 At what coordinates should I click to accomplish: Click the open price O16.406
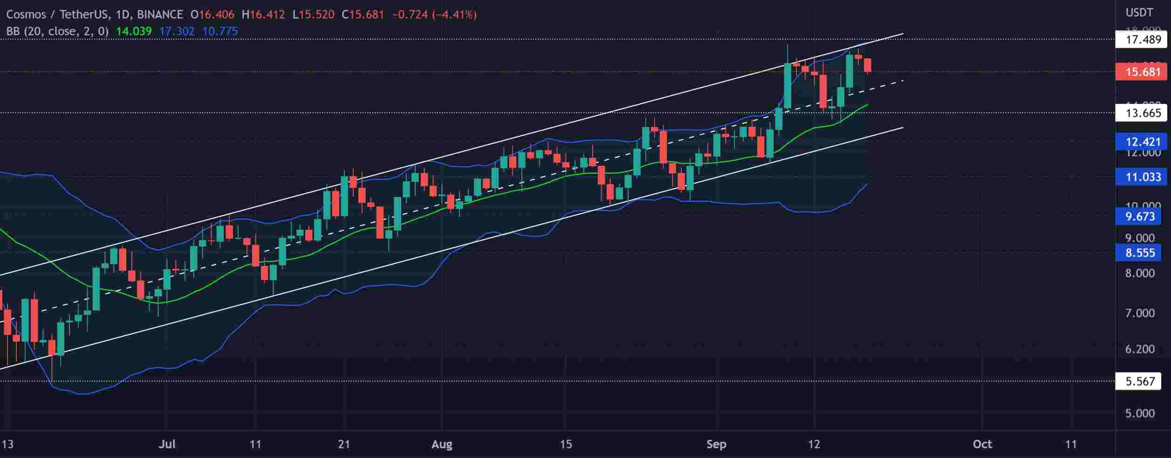pyautogui.click(x=212, y=14)
